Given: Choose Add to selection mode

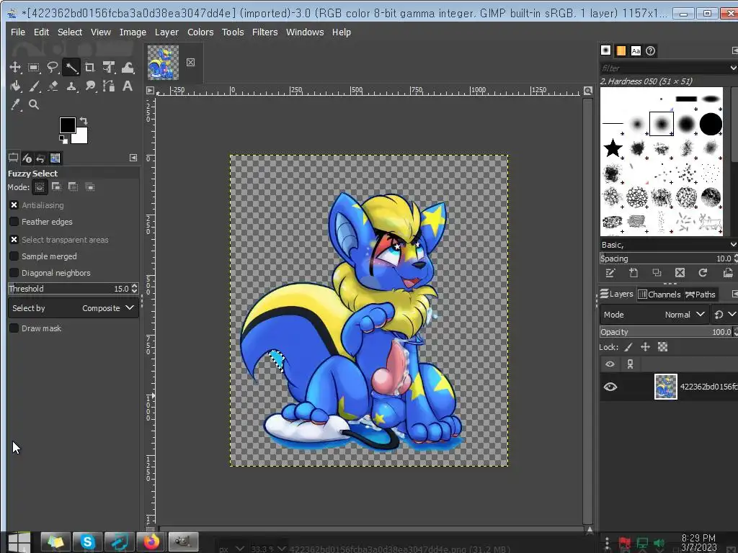Looking at the screenshot, I should point(56,187).
